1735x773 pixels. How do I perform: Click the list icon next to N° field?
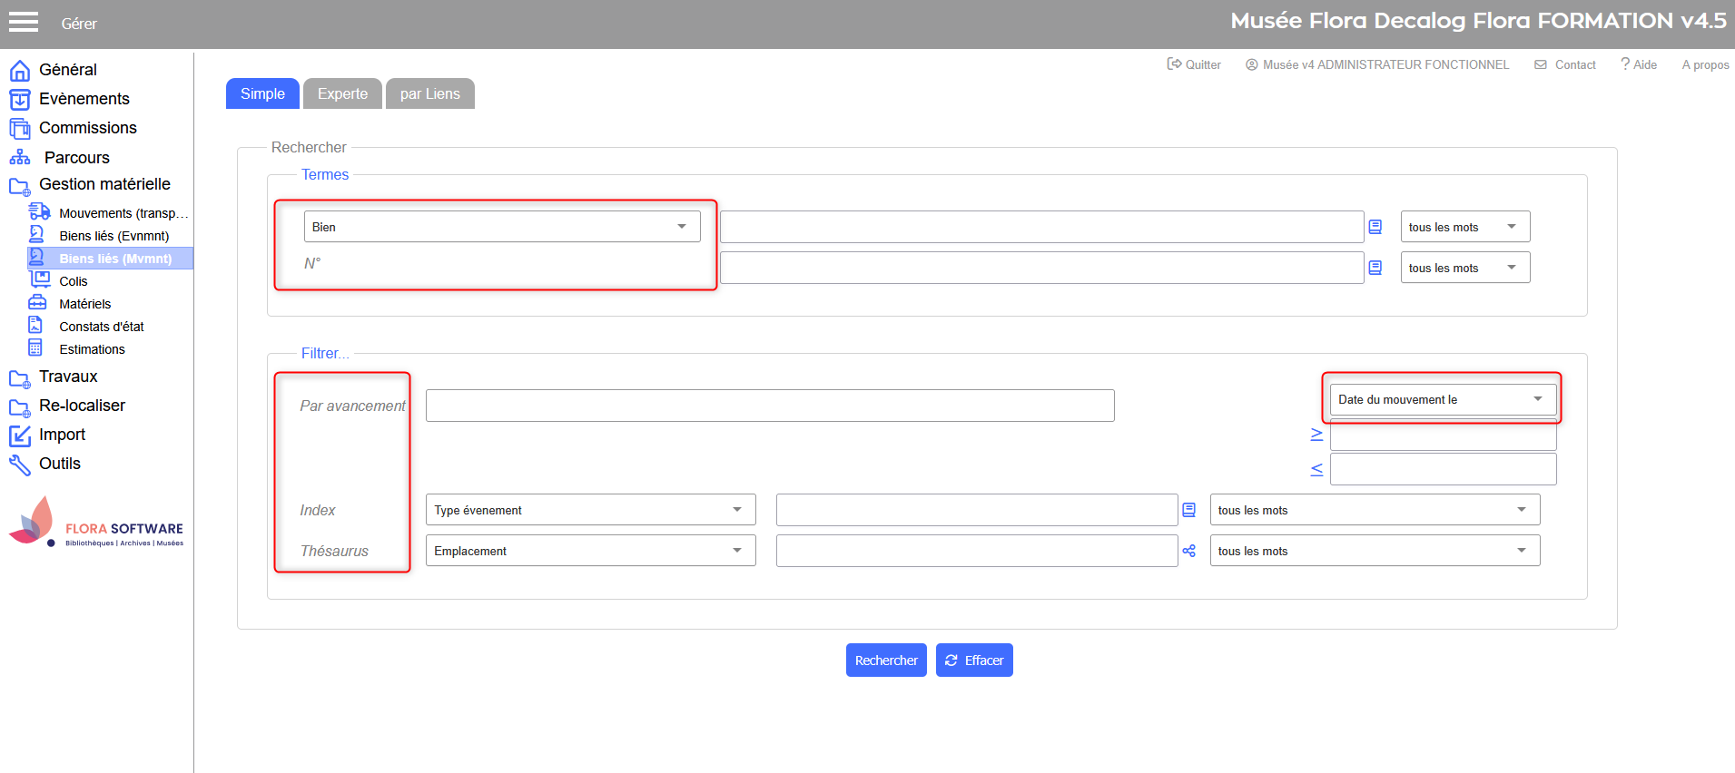click(x=1375, y=268)
